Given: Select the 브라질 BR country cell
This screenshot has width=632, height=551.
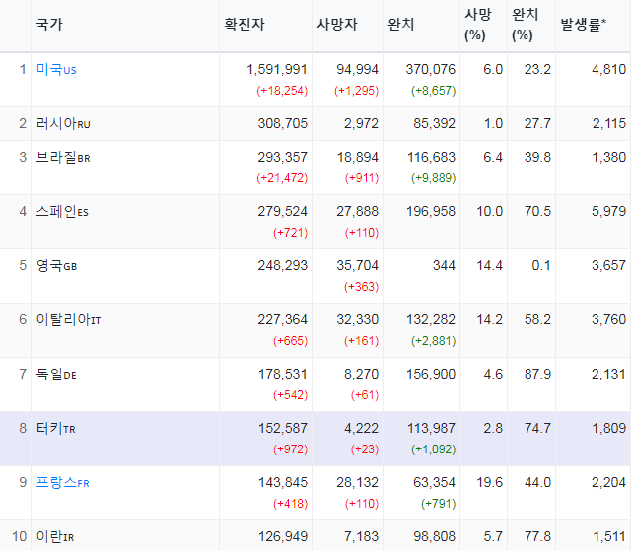Looking at the screenshot, I should pos(63,157).
